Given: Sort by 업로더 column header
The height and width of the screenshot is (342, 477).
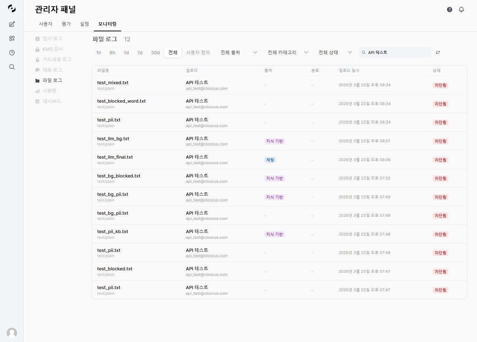Looking at the screenshot, I should point(192,71).
